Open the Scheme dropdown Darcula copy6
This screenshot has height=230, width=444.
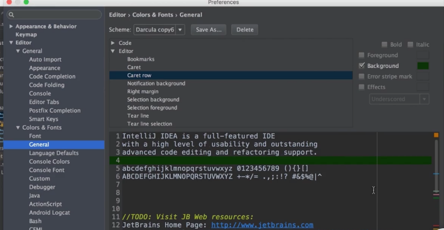(159, 29)
